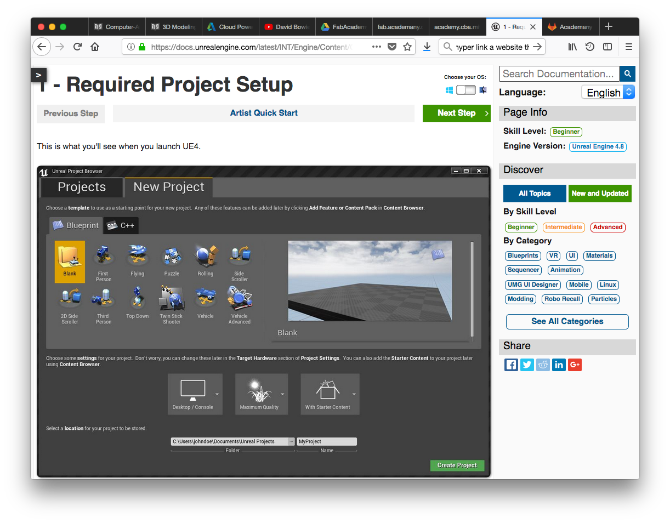Toggle the Choose your OS switch
Viewport: 670px width, 523px height.
coord(465,89)
